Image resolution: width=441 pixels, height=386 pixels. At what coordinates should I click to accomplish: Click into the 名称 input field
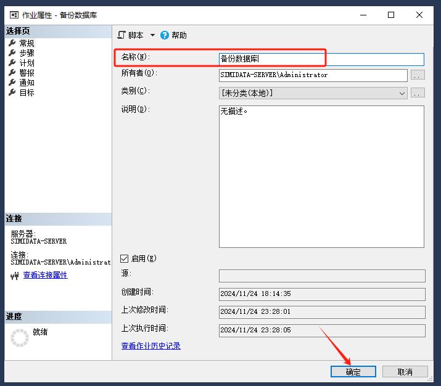(x=321, y=59)
